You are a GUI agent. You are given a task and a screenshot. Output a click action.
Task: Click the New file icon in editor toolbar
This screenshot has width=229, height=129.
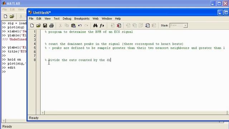[x=32, y=25]
